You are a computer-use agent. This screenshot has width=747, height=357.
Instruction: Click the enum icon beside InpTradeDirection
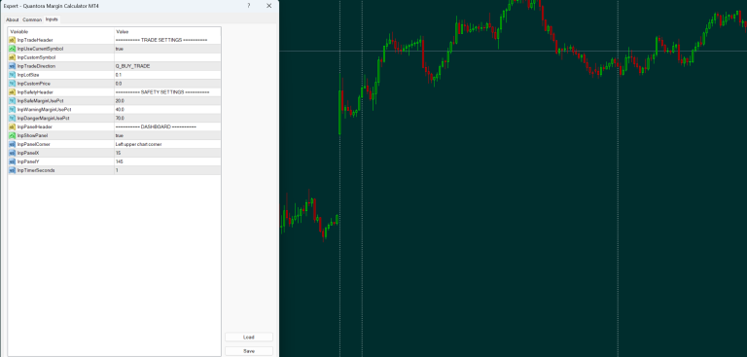pyautogui.click(x=13, y=66)
